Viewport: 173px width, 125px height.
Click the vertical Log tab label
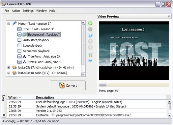tap(4, 98)
